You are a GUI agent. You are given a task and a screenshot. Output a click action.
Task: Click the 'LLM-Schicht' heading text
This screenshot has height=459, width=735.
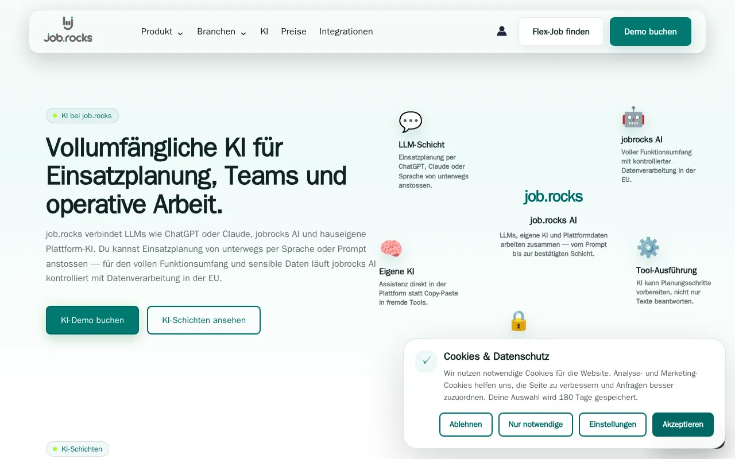tap(421, 145)
